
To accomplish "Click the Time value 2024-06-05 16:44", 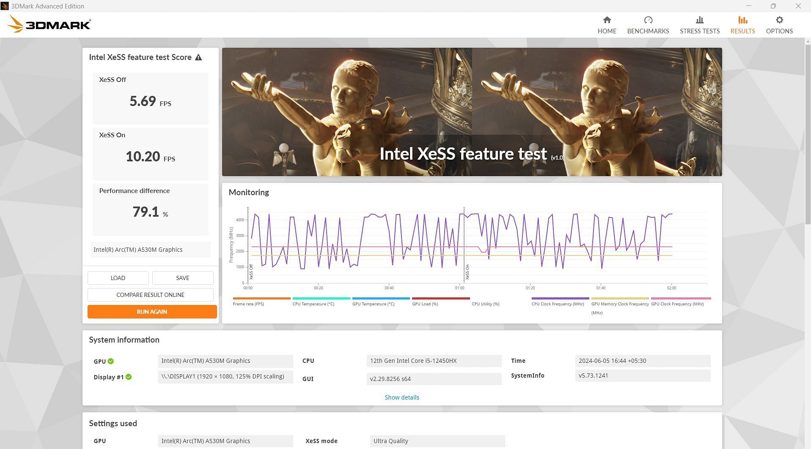I will click(x=642, y=361).
